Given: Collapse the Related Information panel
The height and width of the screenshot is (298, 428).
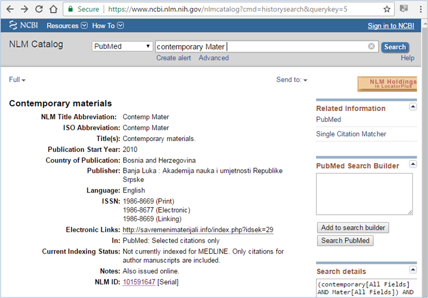Looking at the screenshot, I should coord(413,107).
